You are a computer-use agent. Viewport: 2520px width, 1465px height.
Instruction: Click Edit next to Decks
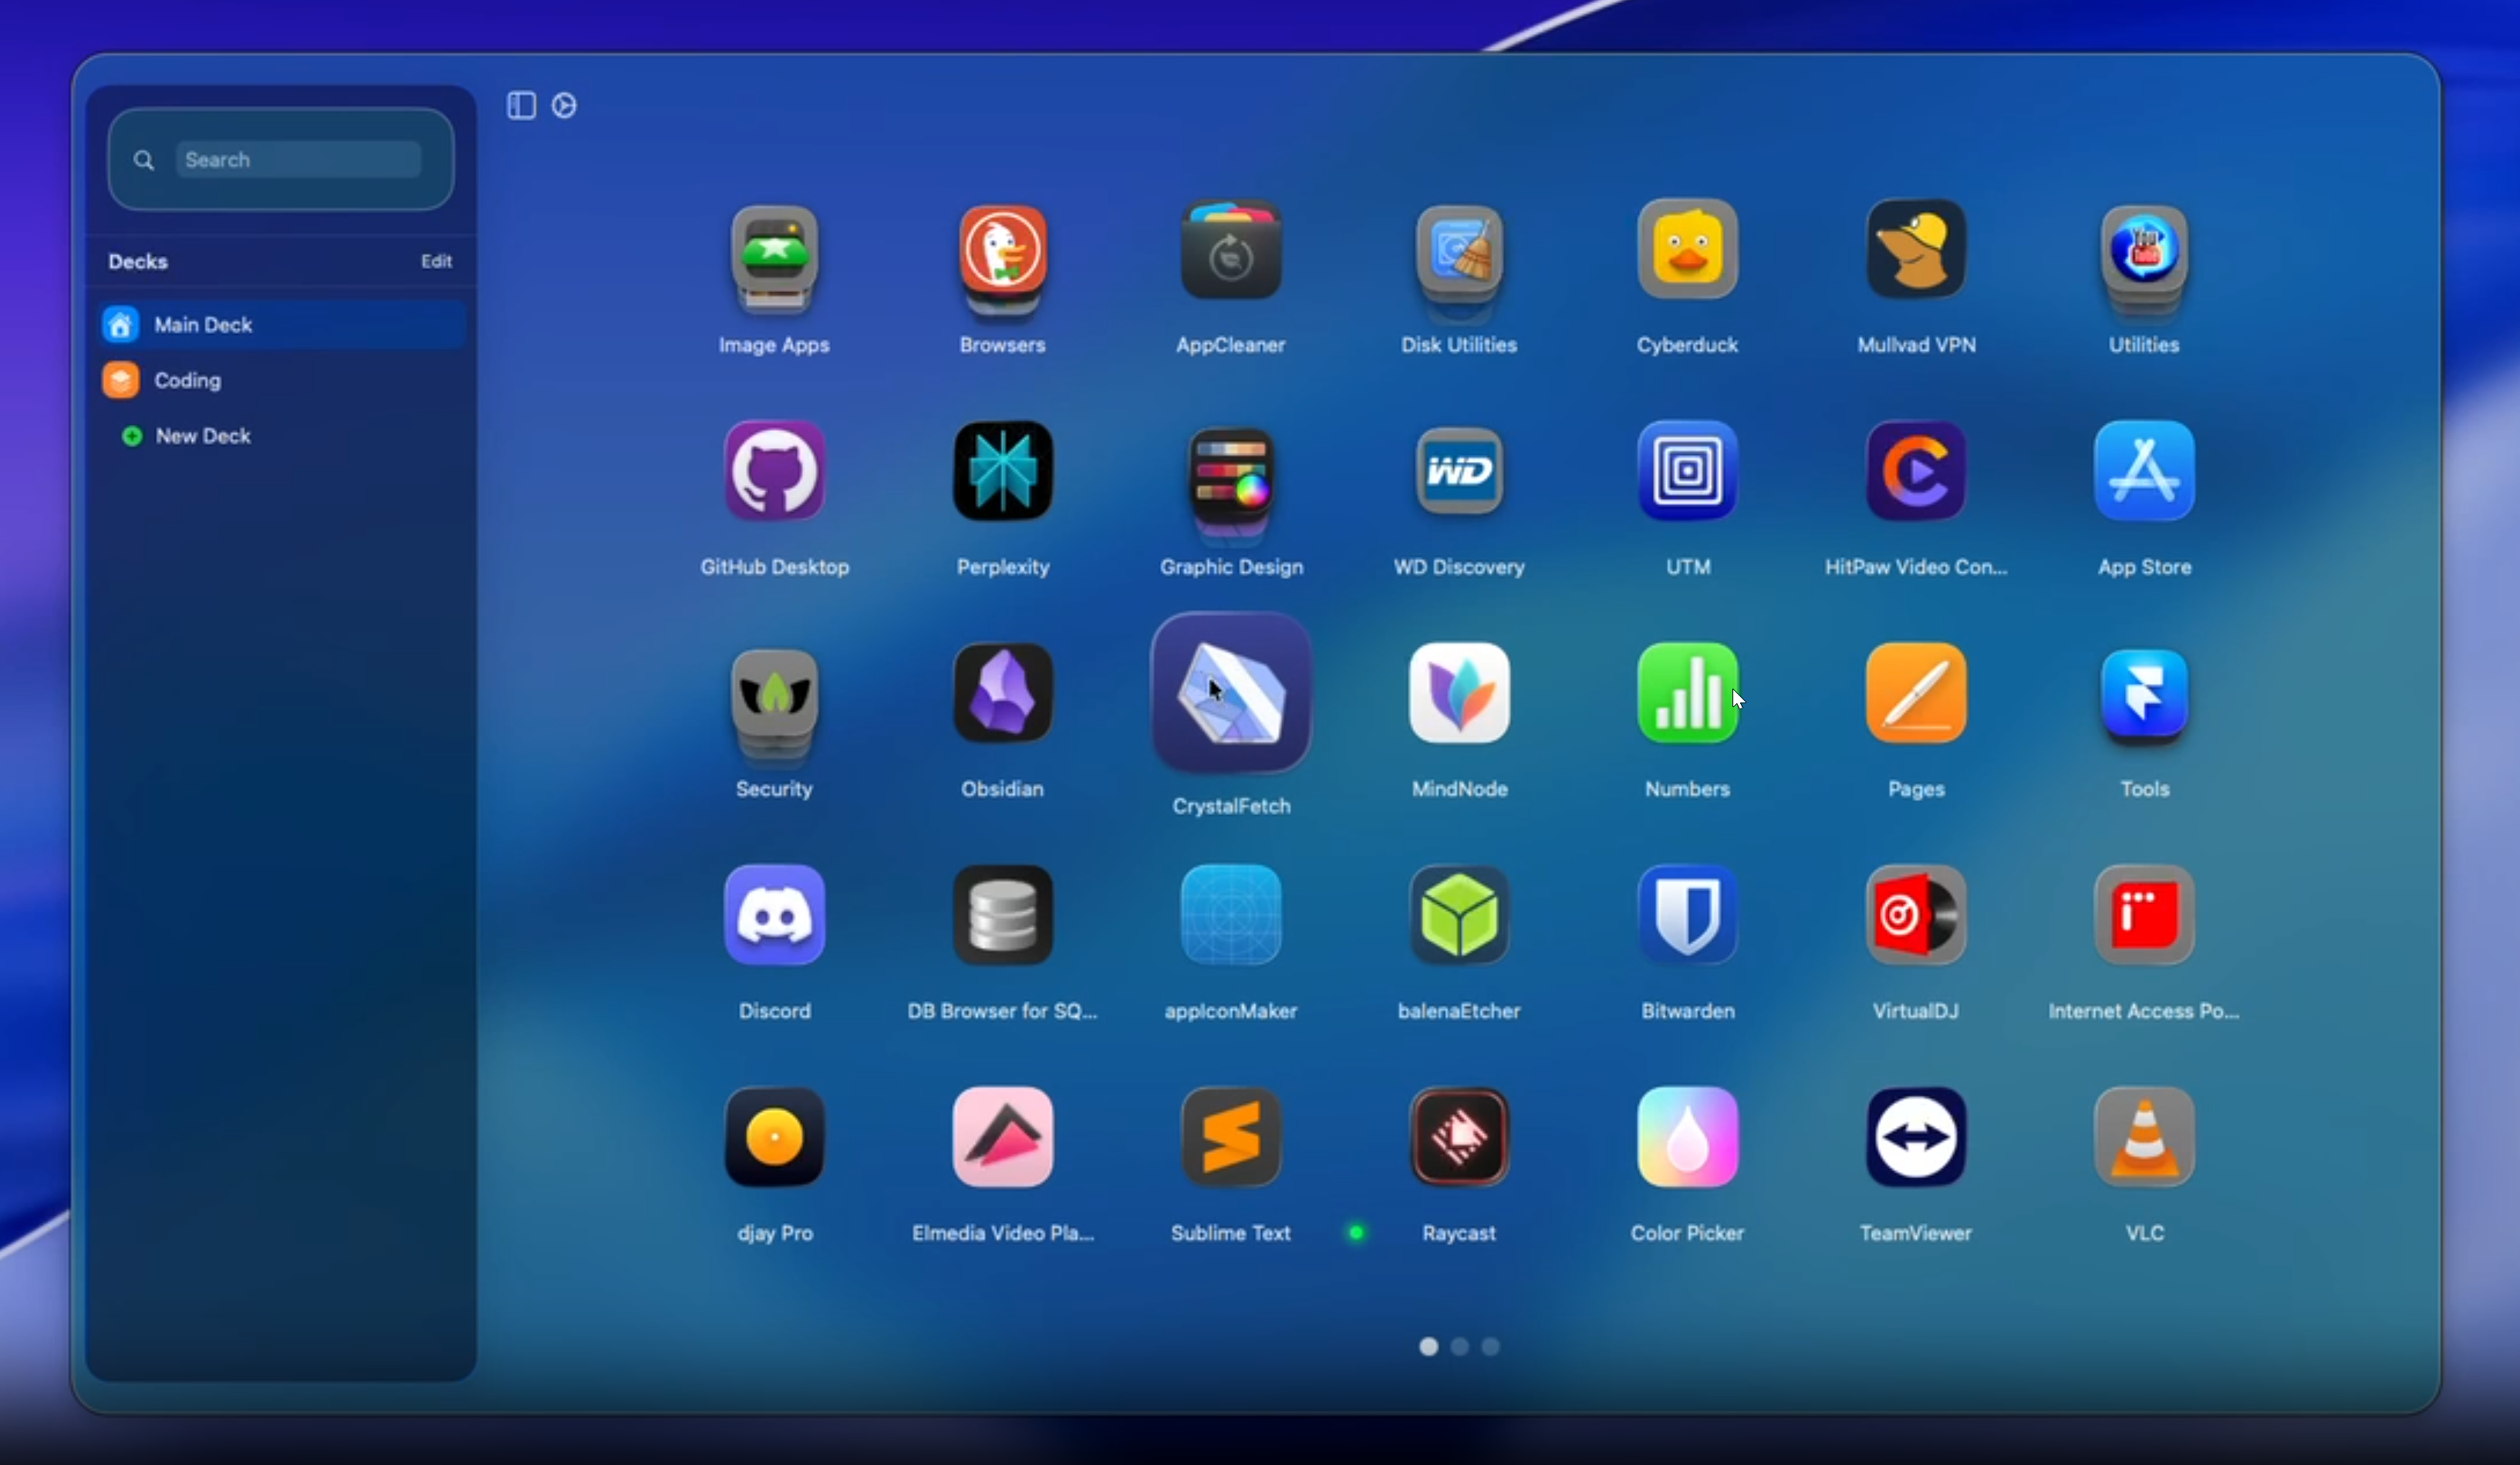(x=436, y=261)
